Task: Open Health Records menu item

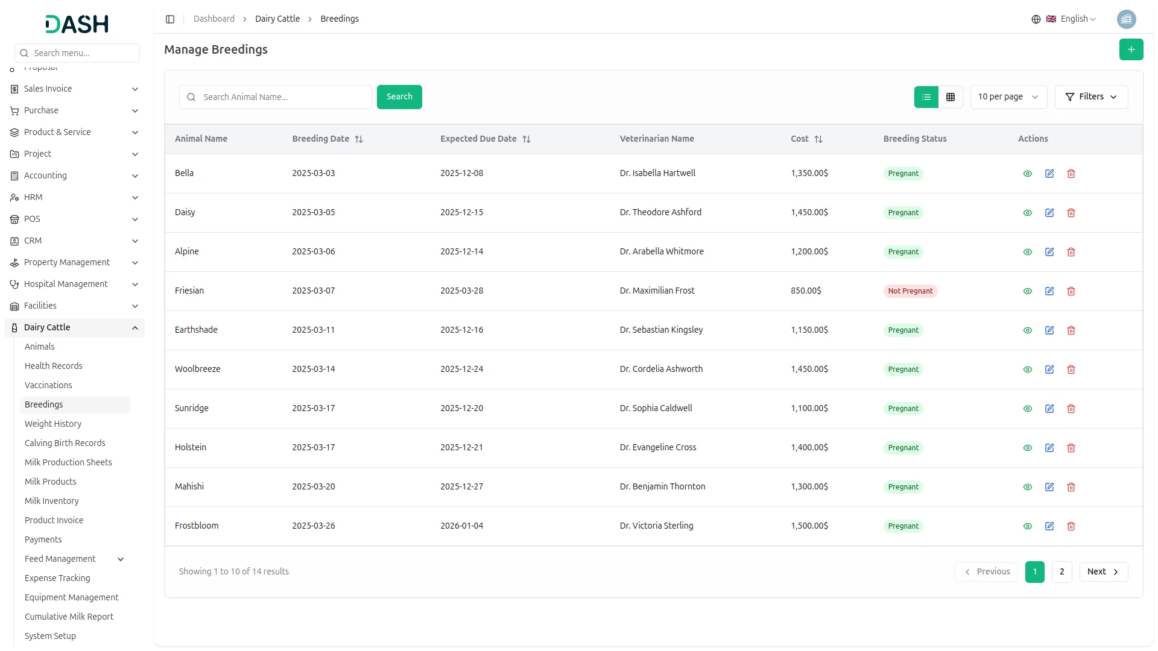Action: pos(53,366)
